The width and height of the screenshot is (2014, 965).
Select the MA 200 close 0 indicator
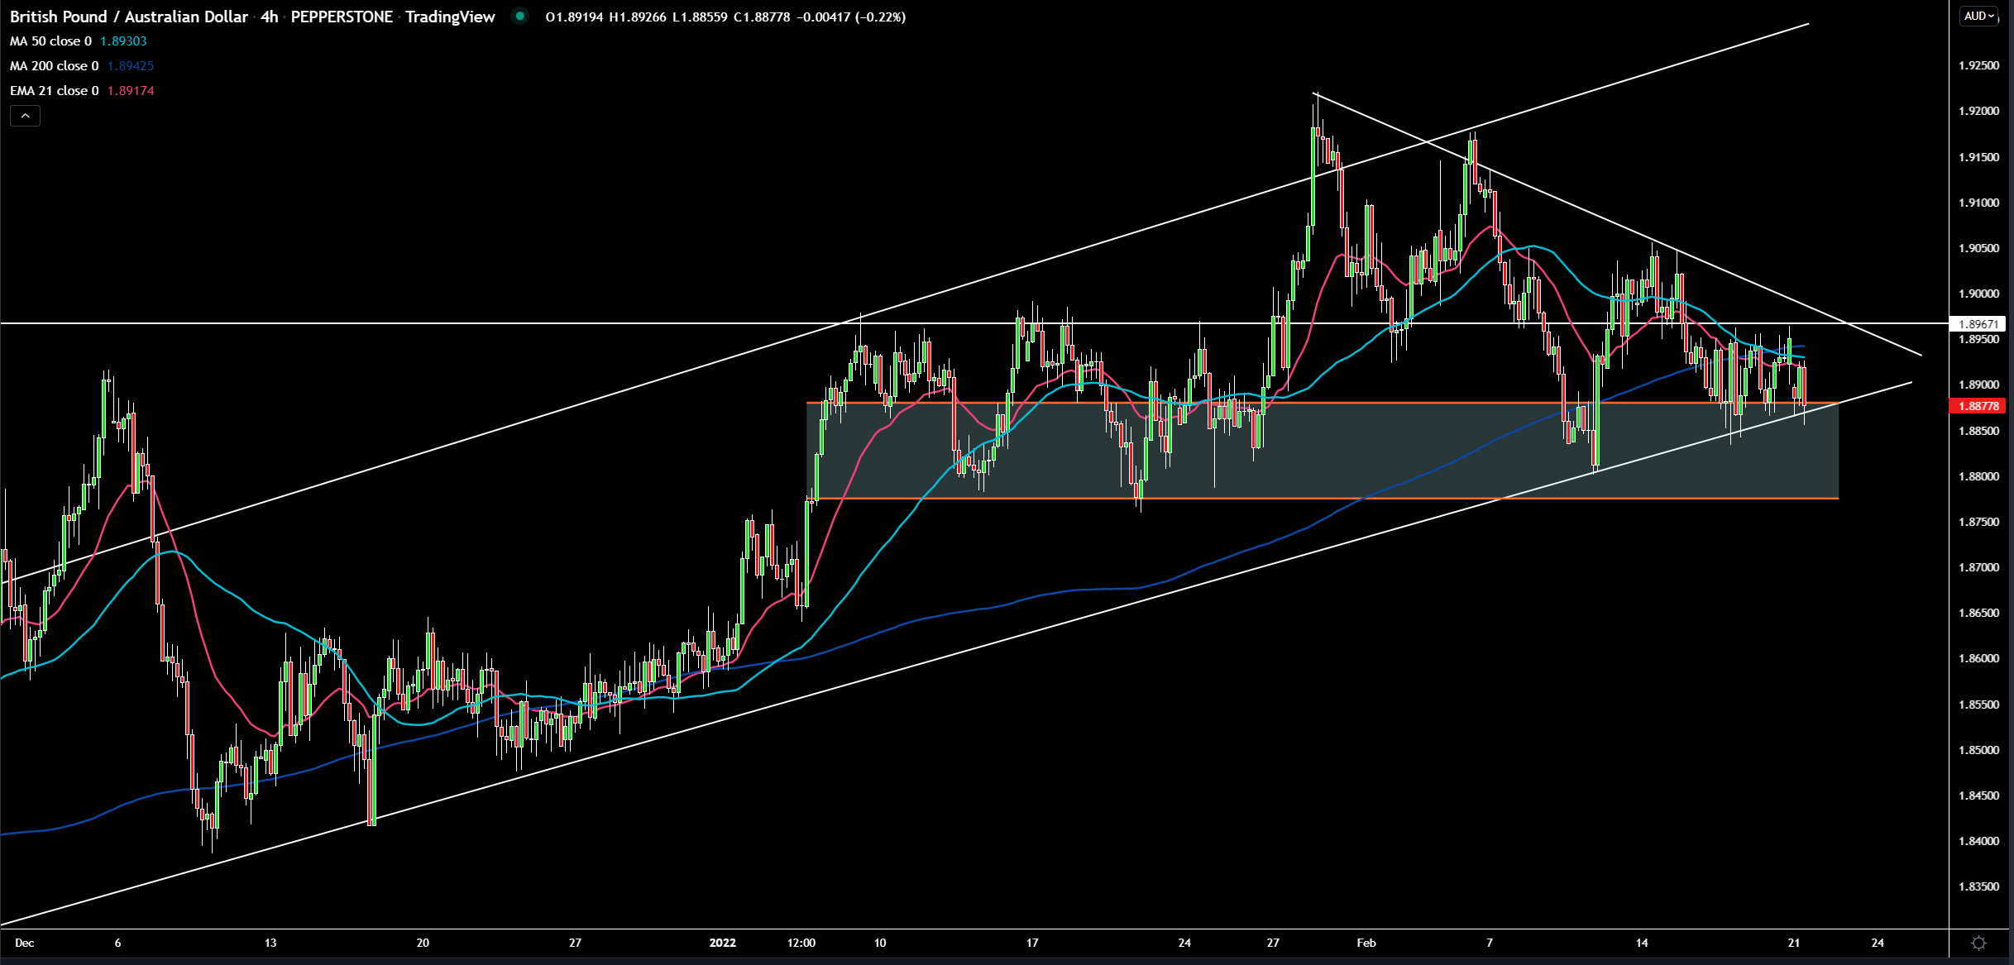[x=54, y=66]
